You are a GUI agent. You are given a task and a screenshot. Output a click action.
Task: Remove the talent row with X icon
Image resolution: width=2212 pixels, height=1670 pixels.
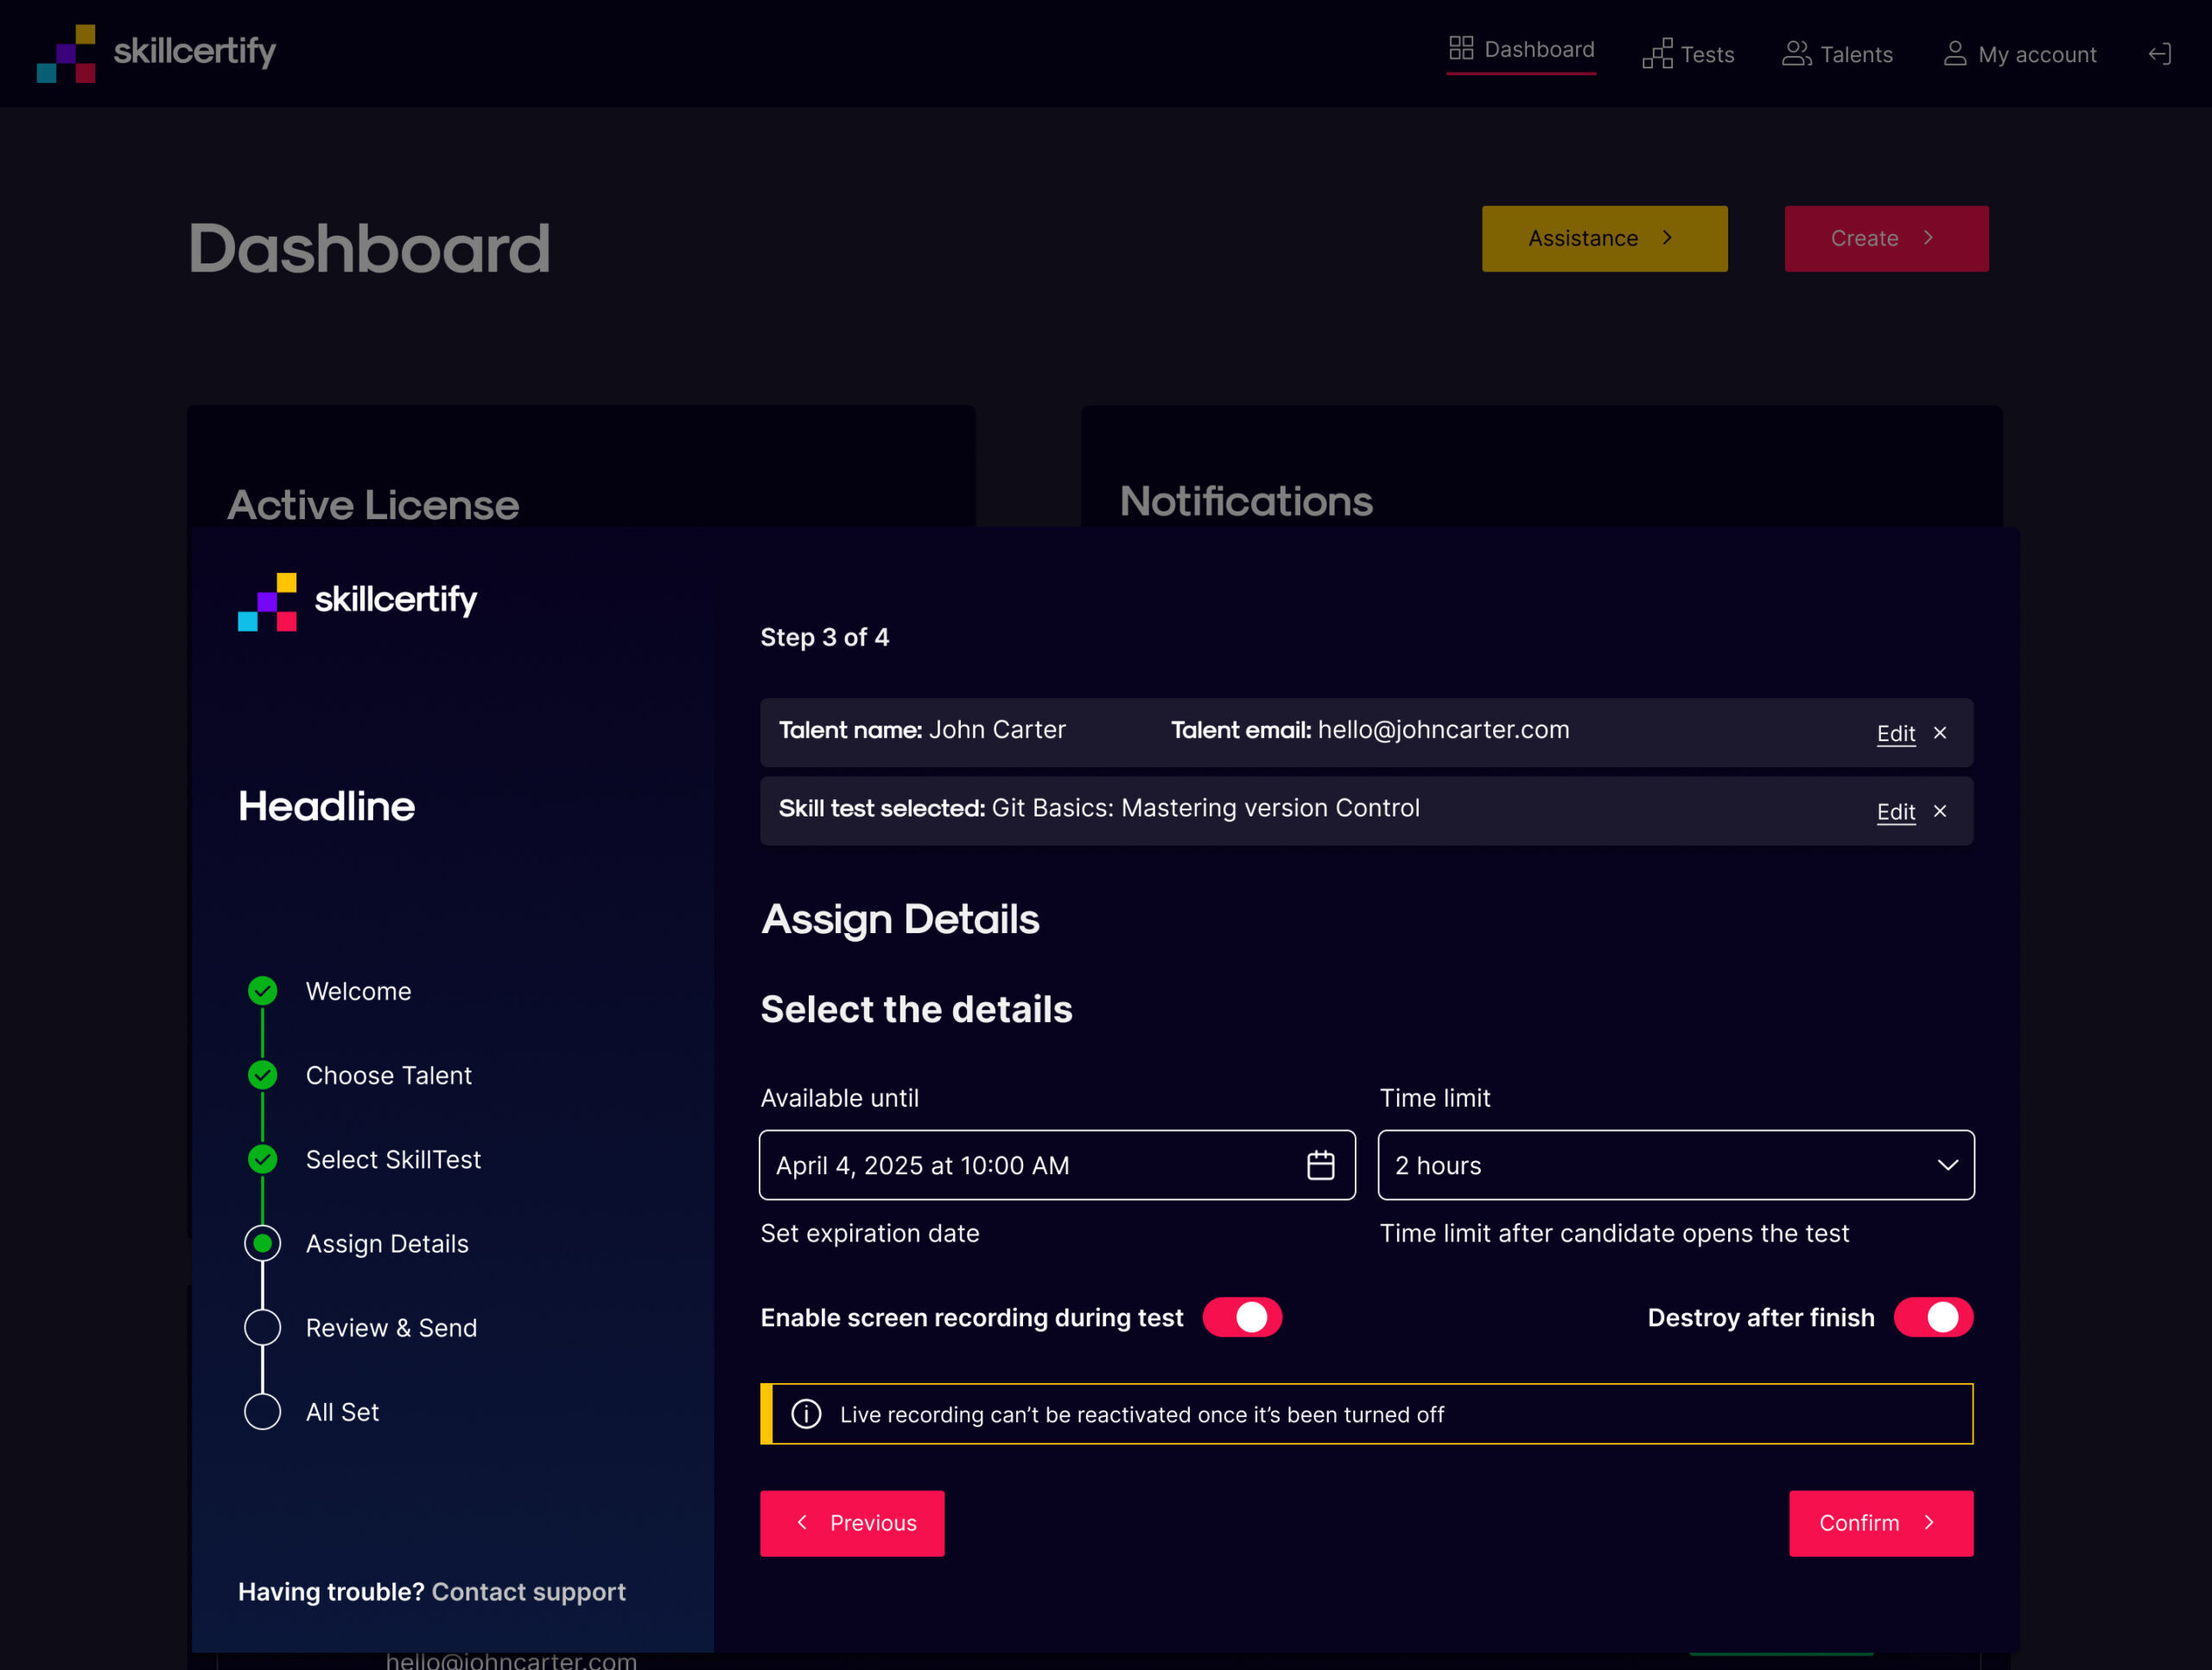[x=1940, y=733]
